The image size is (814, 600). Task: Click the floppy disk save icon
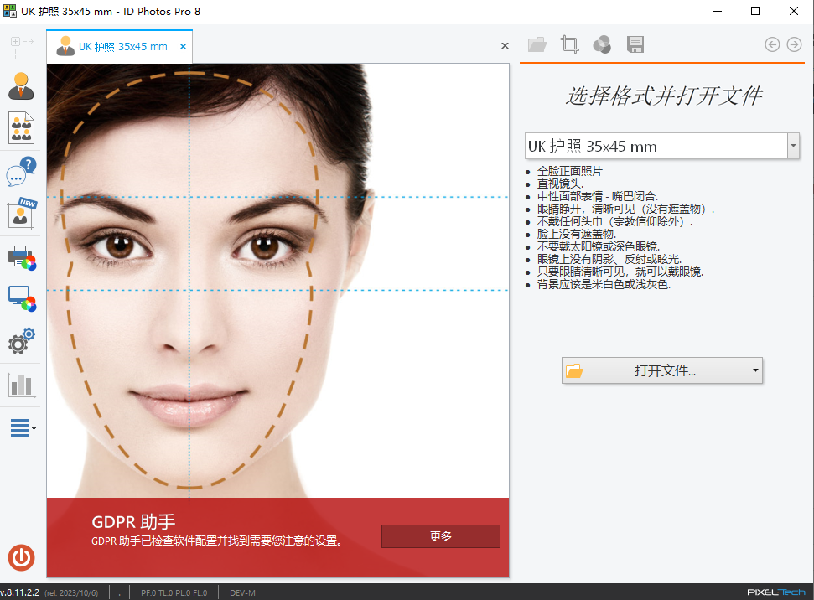pos(635,44)
